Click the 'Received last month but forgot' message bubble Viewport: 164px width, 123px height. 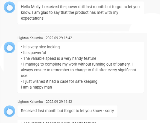pos(68,111)
